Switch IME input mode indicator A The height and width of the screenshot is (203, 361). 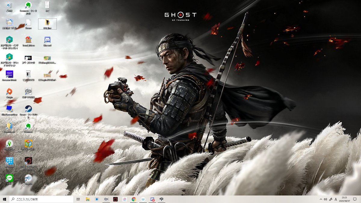click(336, 199)
